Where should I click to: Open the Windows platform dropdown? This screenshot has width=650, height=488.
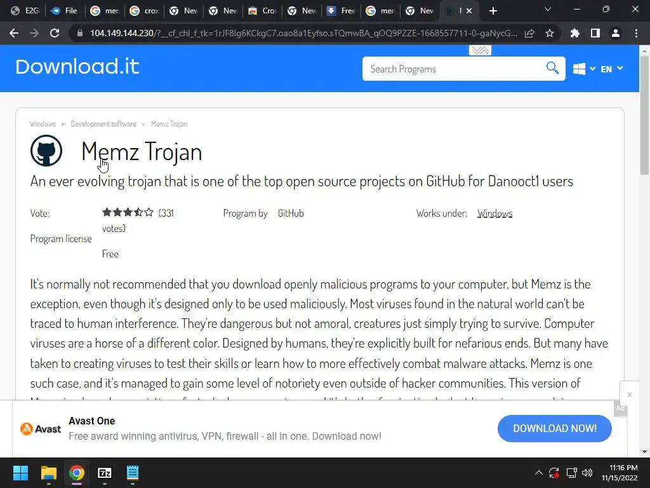[x=584, y=69]
